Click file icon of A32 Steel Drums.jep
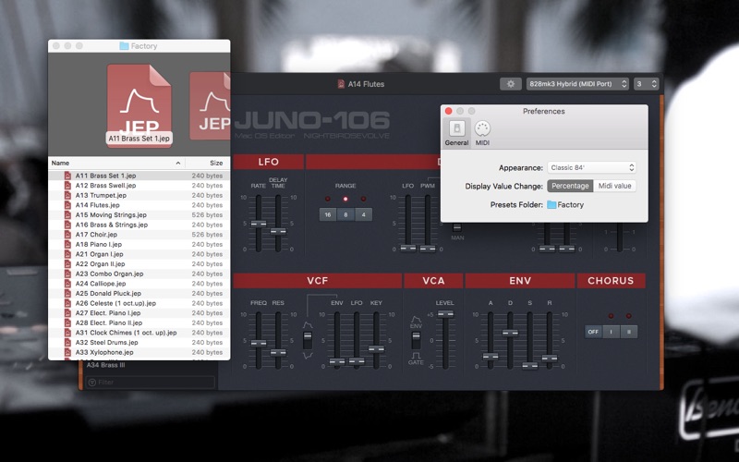This screenshot has width=739, height=462. pos(67,342)
